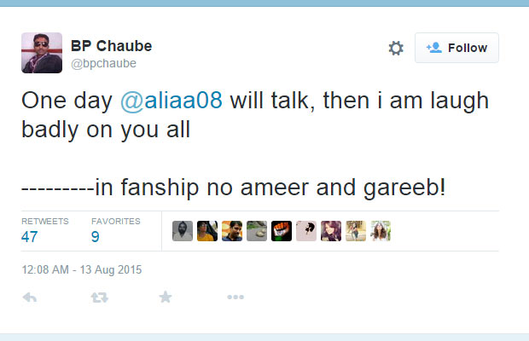Follow BP Chaube
This screenshot has height=341, width=529.
click(x=456, y=48)
